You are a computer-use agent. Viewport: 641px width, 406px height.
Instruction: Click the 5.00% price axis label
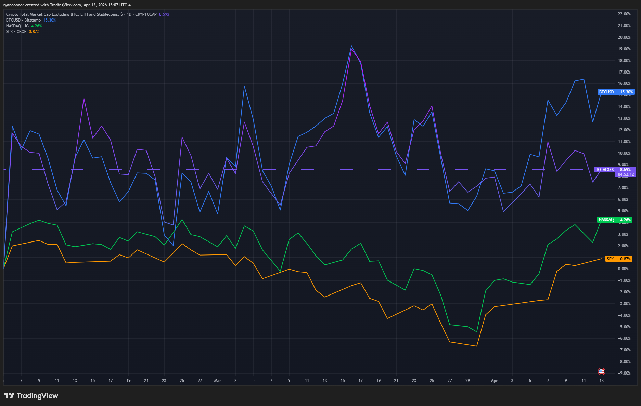623,211
